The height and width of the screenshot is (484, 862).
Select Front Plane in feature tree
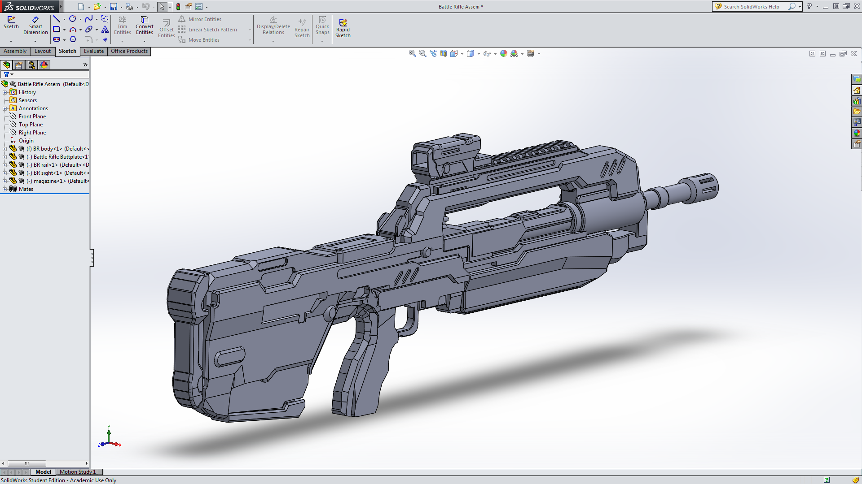32,117
